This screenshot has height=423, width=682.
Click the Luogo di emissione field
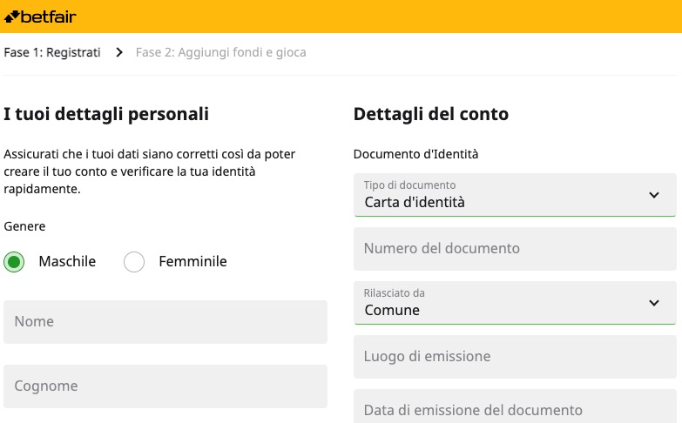pyautogui.click(x=515, y=357)
